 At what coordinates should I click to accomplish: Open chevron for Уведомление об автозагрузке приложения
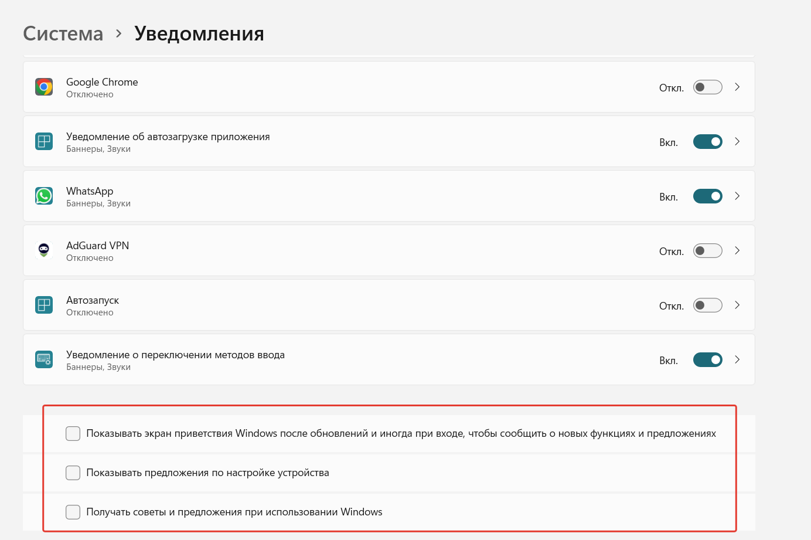(737, 141)
